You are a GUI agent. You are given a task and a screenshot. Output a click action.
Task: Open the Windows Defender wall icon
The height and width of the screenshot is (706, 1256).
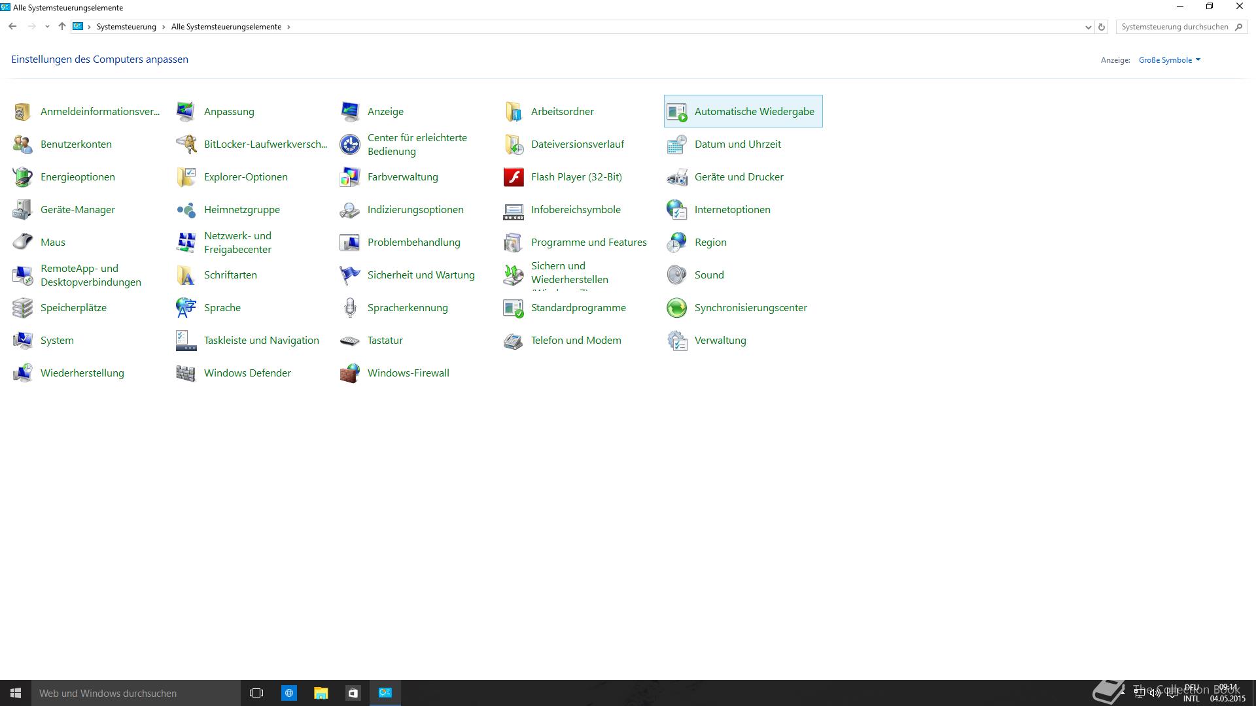click(186, 373)
